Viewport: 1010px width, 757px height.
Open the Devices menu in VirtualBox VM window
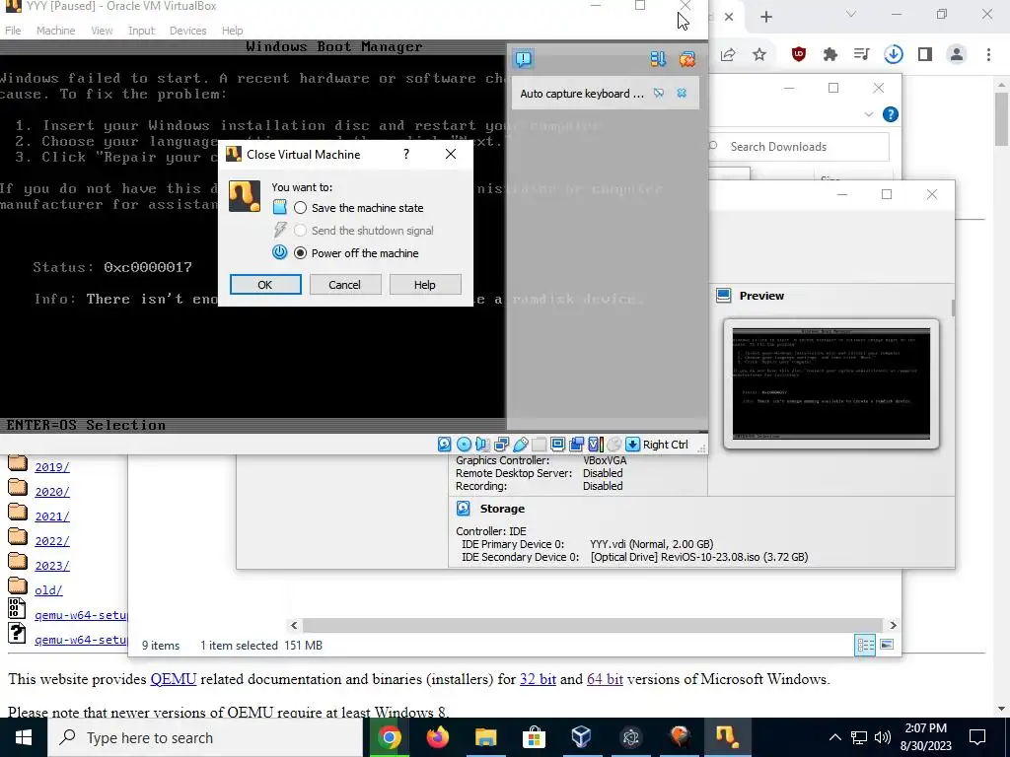[x=188, y=31]
